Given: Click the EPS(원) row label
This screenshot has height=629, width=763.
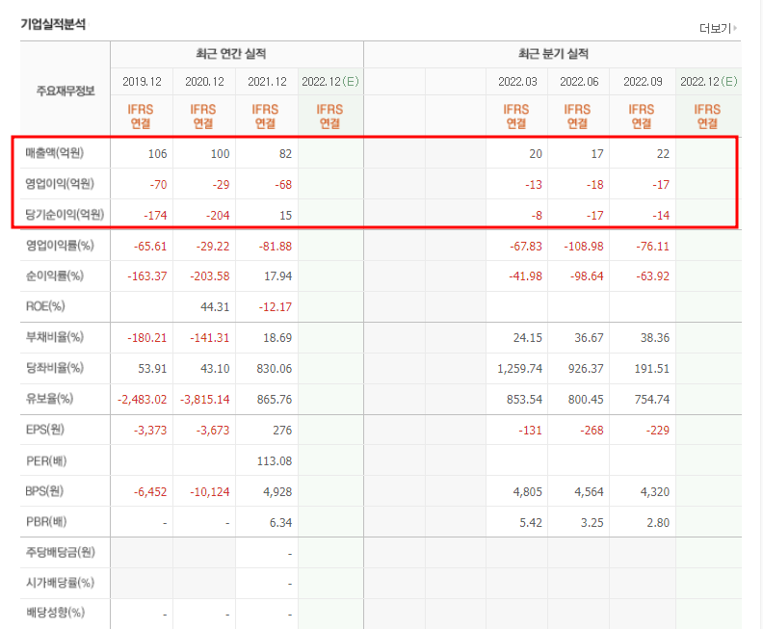Looking at the screenshot, I should pyautogui.click(x=44, y=430).
